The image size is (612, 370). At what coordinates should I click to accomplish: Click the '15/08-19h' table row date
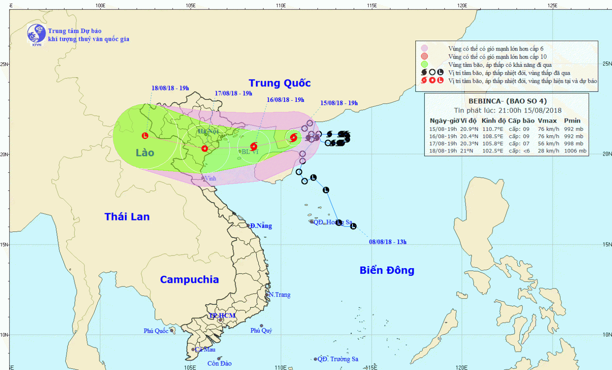(x=443, y=129)
